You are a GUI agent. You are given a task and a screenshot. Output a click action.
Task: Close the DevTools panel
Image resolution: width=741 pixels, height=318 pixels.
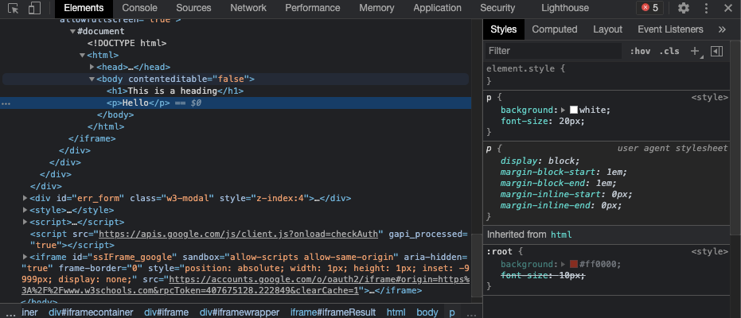[727, 8]
